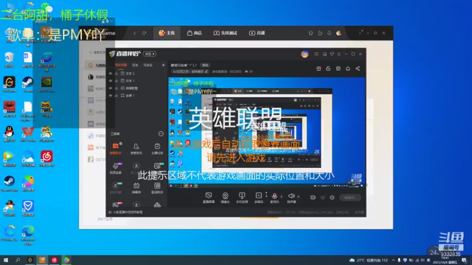Open WeGame user avatar
This screenshot has width=472, height=265.
pyautogui.click(x=339, y=33)
